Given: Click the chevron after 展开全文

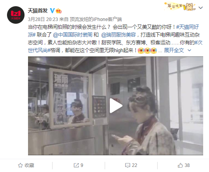Looking at the screenshot, I should click(x=189, y=50).
